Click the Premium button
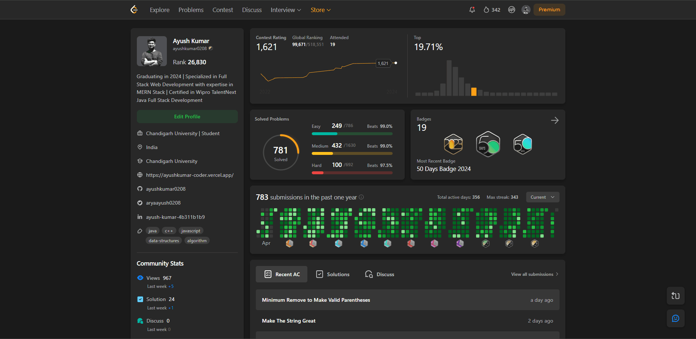The width and height of the screenshot is (696, 339). click(549, 10)
